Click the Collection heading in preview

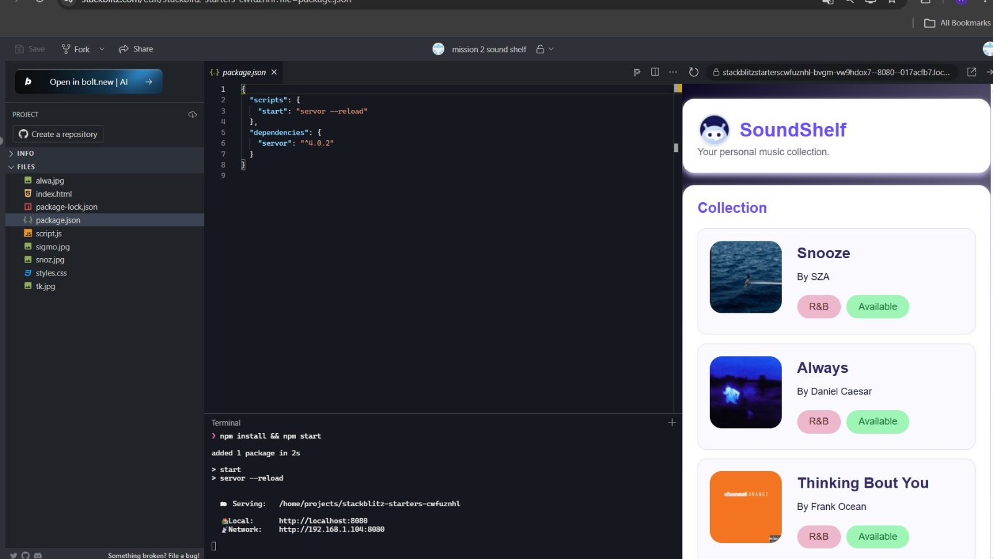(732, 208)
